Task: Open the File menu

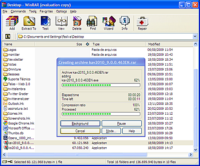Action: [x=5, y=11]
